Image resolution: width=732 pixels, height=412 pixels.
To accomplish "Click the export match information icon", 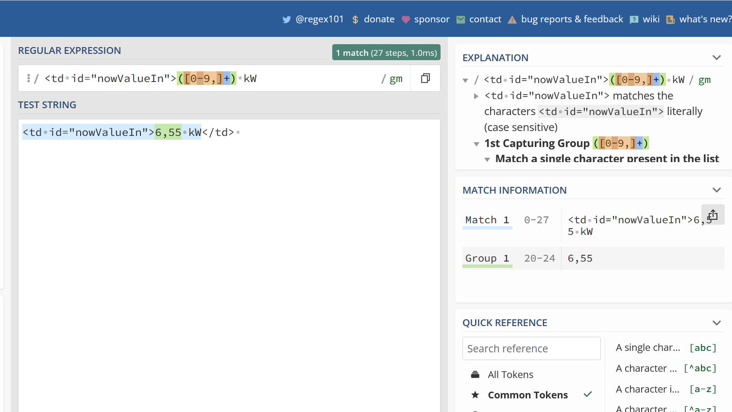I will (713, 215).
